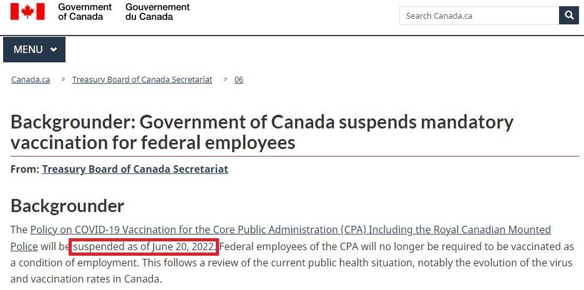This screenshot has height=290, width=584.
Task: Open the MENU button
Action: point(34,49)
